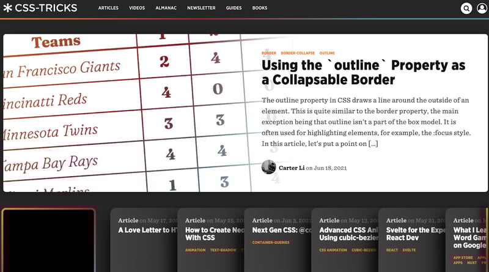Select the TEXT-SHADOW tag
489x272 pixels.
[223, 250]
